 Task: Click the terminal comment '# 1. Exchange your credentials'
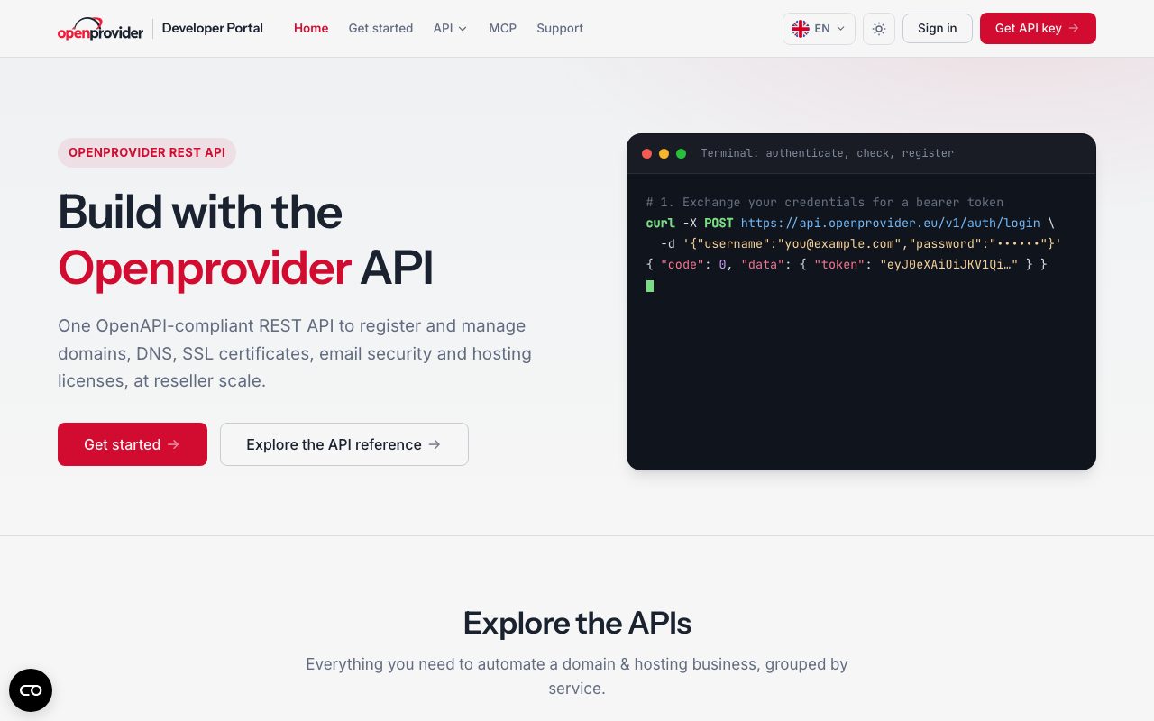pos(825,202)
